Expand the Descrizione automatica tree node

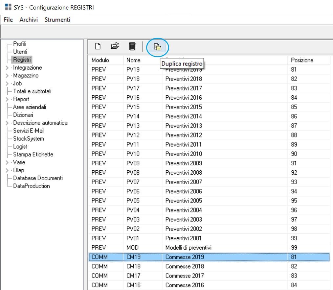click(7, 123)
